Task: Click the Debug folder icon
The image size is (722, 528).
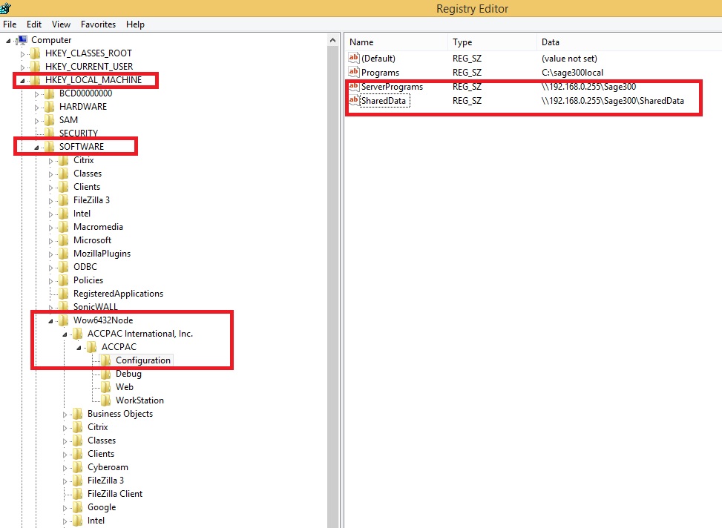Action: 106,374
